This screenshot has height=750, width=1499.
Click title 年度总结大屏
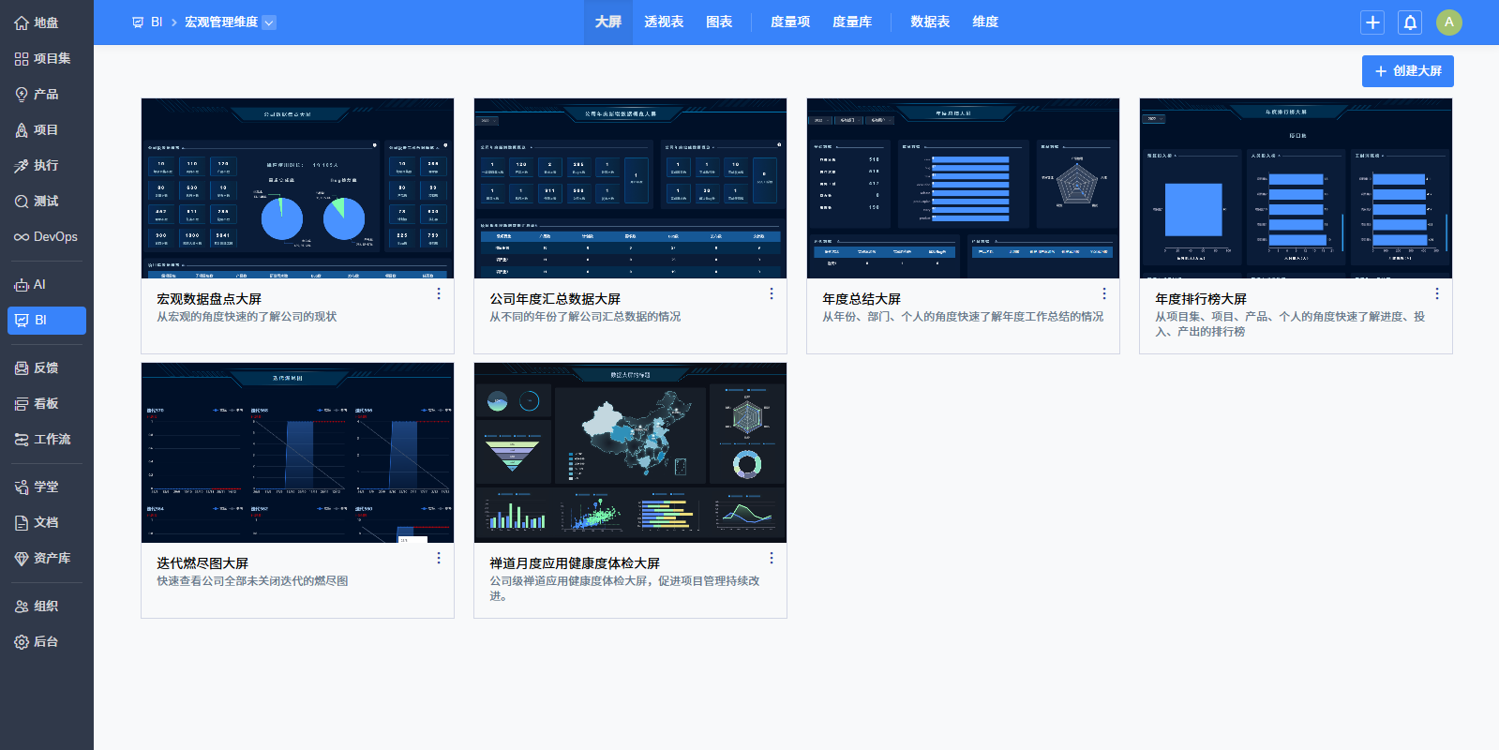862,299
